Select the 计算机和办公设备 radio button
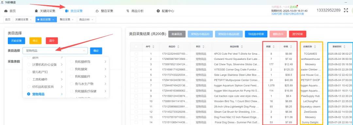Screen dimensions: 353x125 [28, 64]
